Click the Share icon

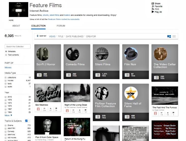(153, 4)
